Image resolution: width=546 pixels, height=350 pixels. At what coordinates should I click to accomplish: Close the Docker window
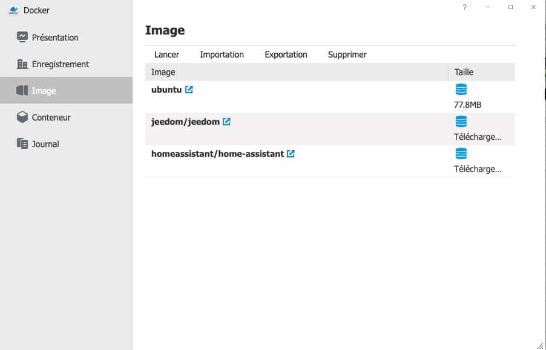(533, 7)
